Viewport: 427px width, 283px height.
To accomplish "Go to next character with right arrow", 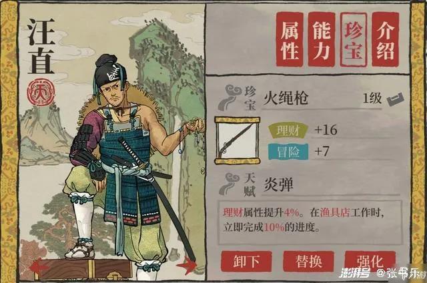I will (x=186, y=264).
